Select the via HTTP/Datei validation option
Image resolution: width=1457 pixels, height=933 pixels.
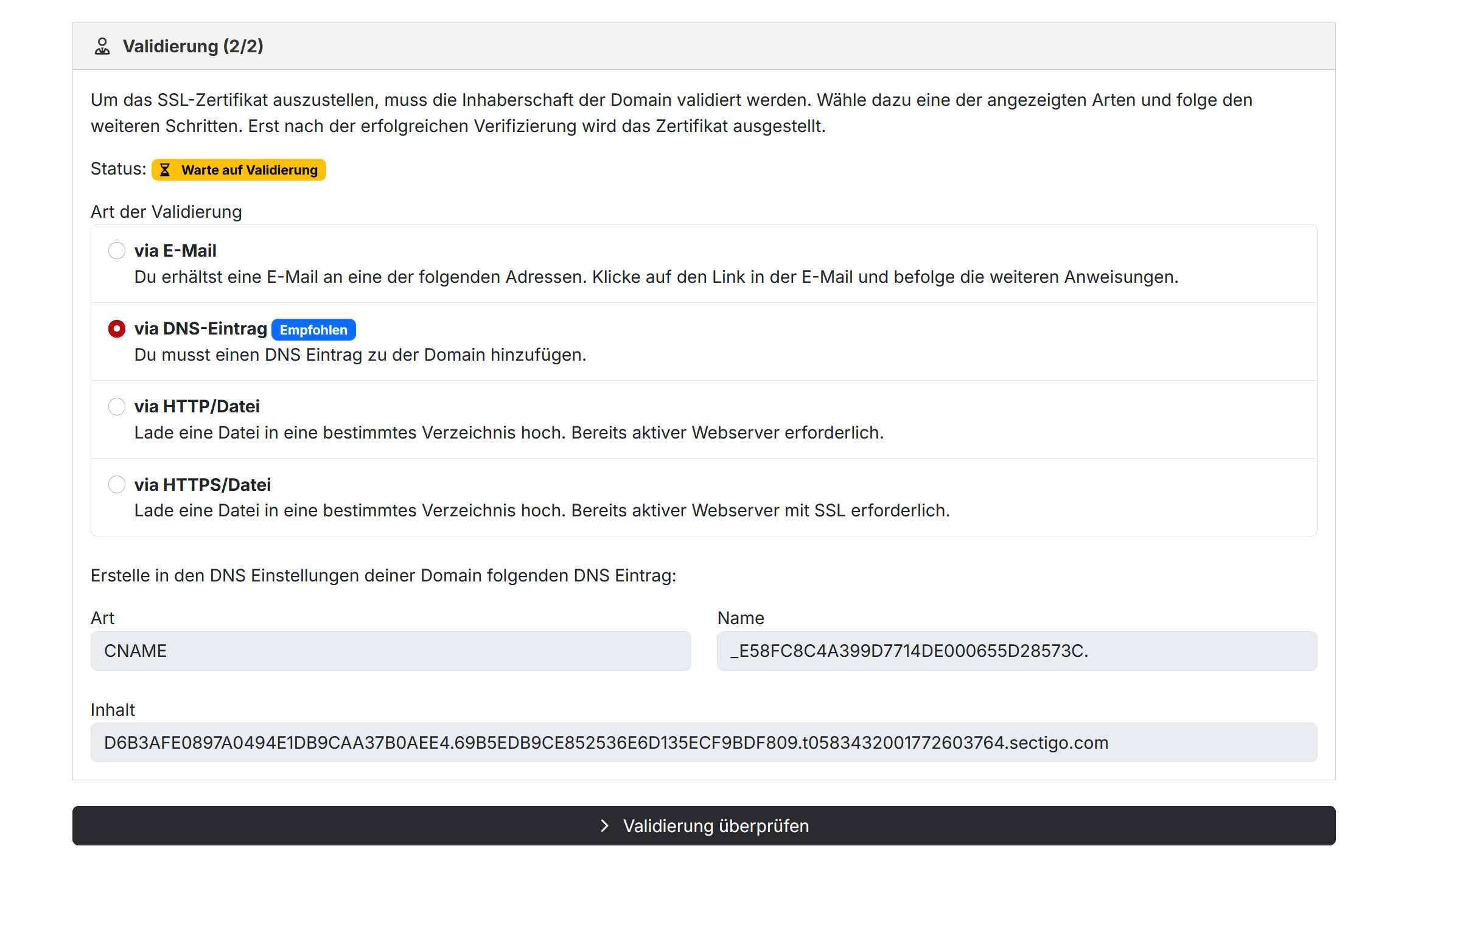point(117,406)
